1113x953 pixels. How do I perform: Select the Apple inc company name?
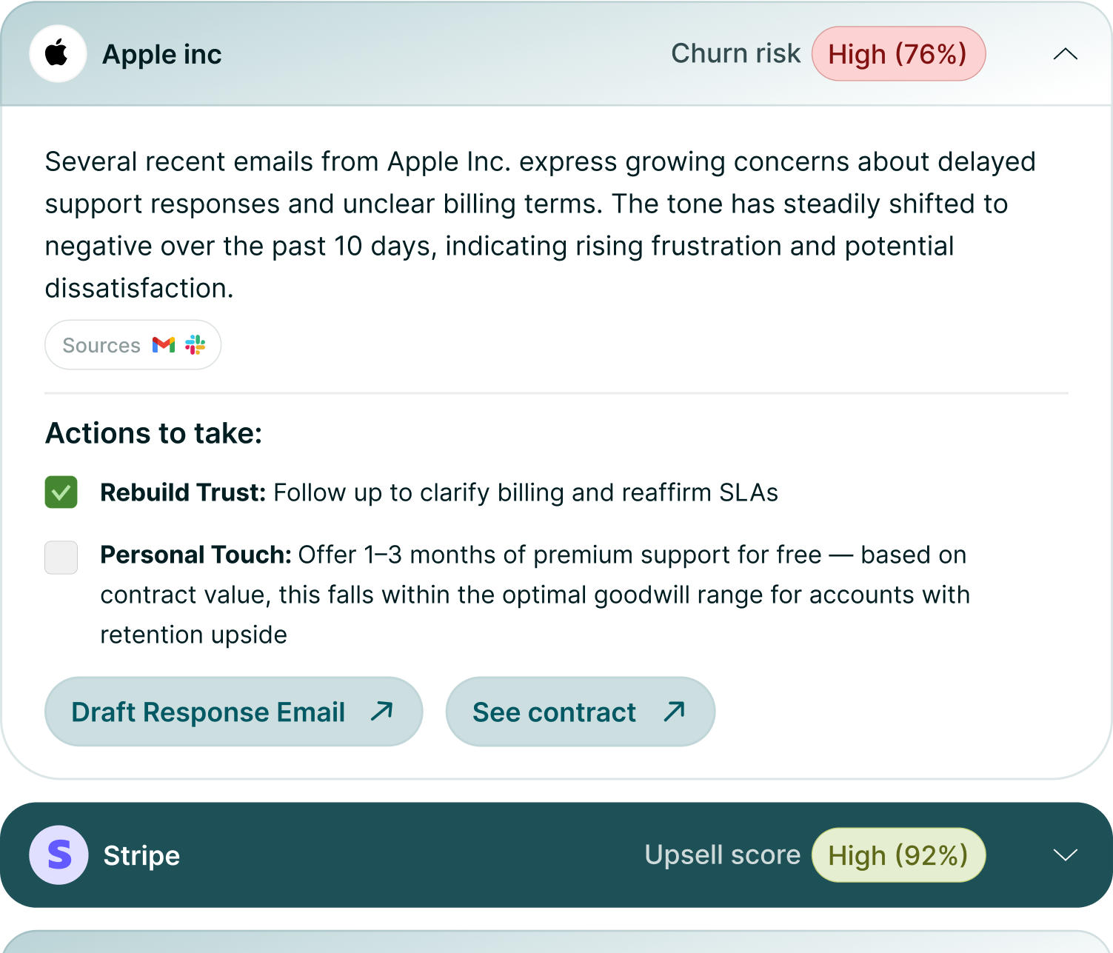click(162, 55)
